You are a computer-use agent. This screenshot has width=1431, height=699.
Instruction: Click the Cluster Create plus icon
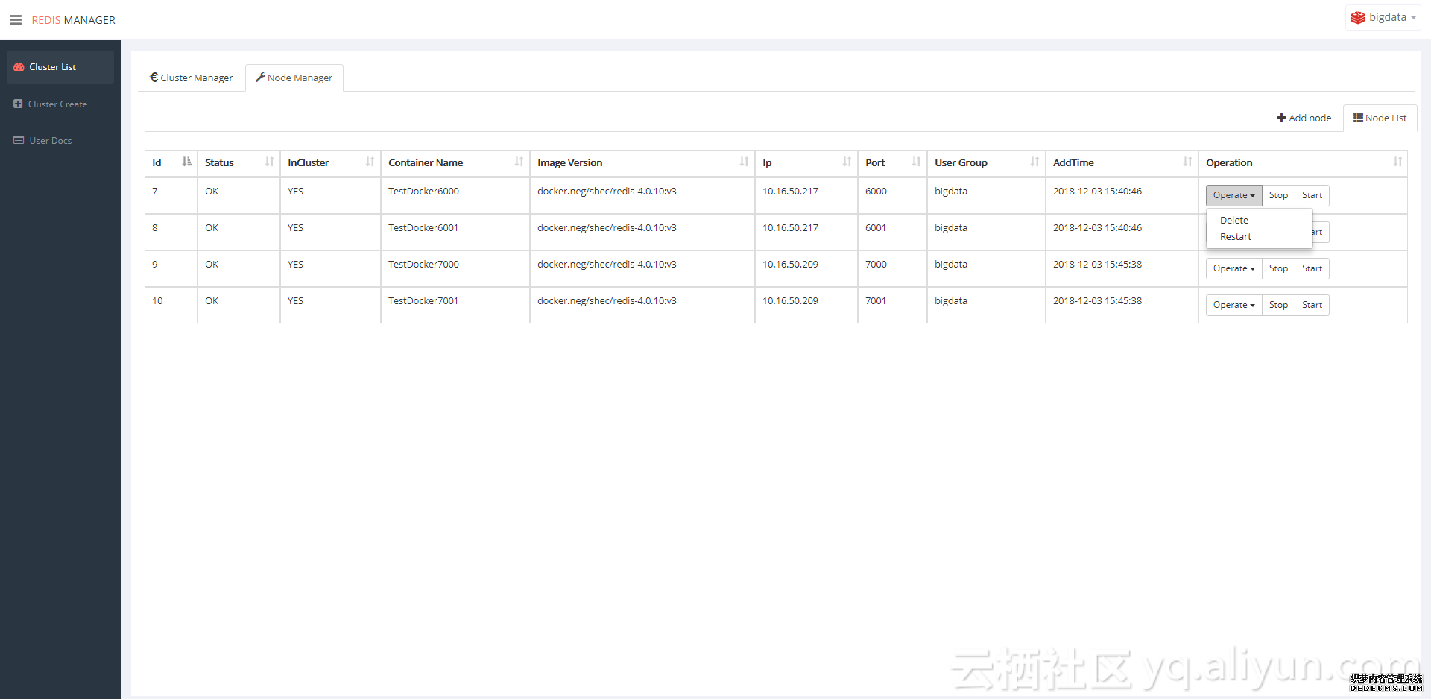[18, 104]
